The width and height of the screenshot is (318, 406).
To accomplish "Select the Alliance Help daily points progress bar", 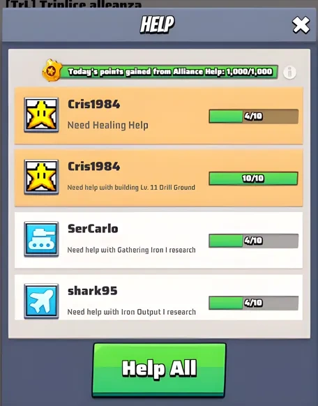I will pos(169,72).
